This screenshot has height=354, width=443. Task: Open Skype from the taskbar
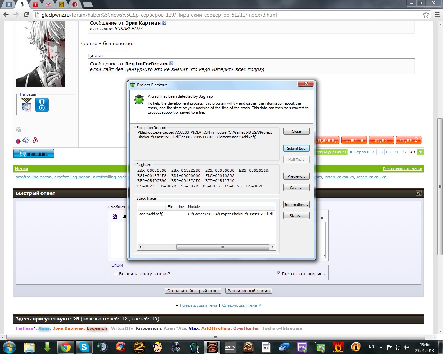point(84,347)
